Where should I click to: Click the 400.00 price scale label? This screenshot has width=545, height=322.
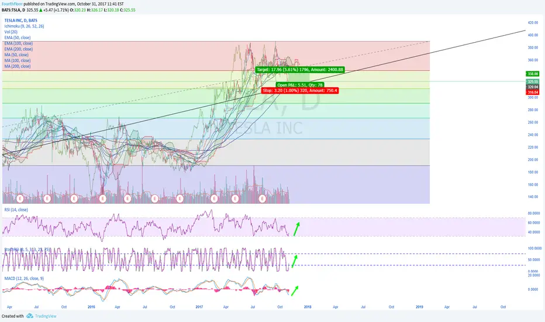(x=533, y=35)
